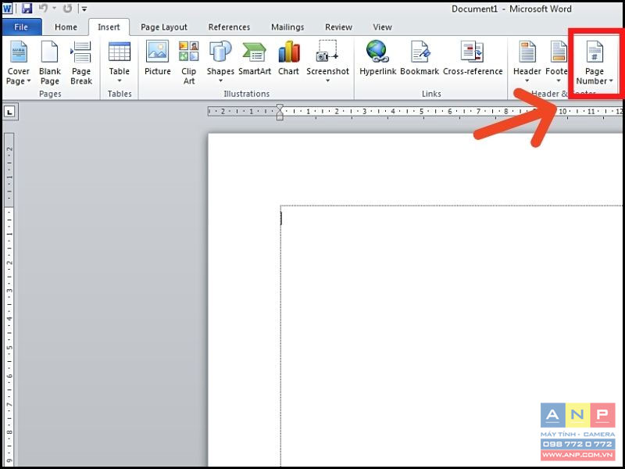The width and height of the screenshot is (625, 469).
Task: Insert a Page Break
Action: (x=81, y=63)
